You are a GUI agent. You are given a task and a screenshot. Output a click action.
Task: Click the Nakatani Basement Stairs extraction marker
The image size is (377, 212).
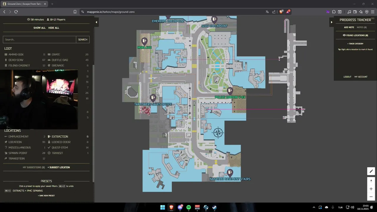click(230, 173)
